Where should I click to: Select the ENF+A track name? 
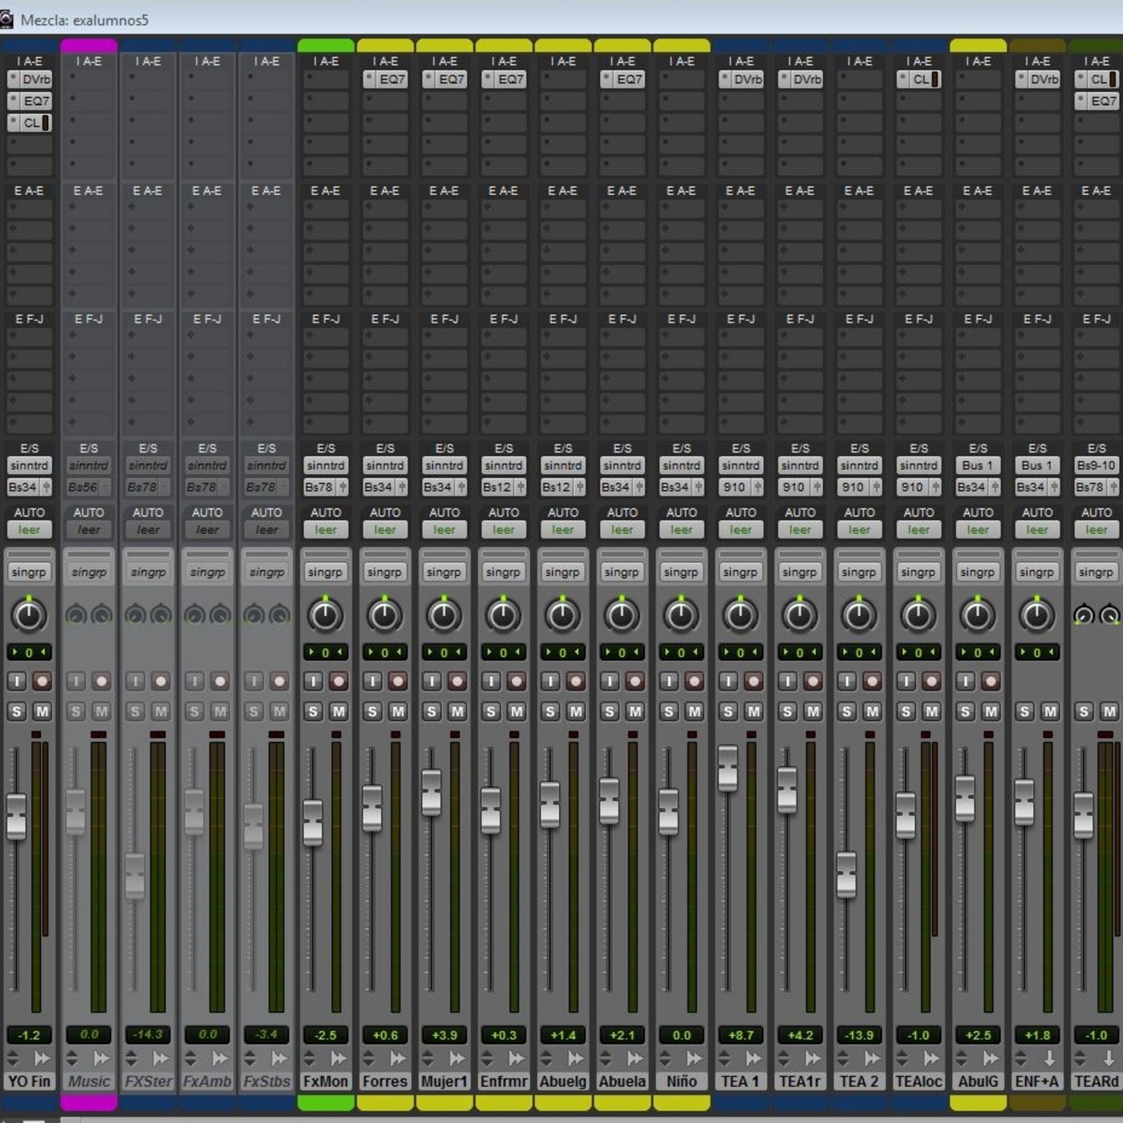point(1037,1081)
